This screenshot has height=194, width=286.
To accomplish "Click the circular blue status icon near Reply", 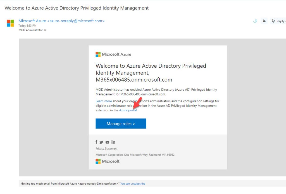I will pos(255,21).
